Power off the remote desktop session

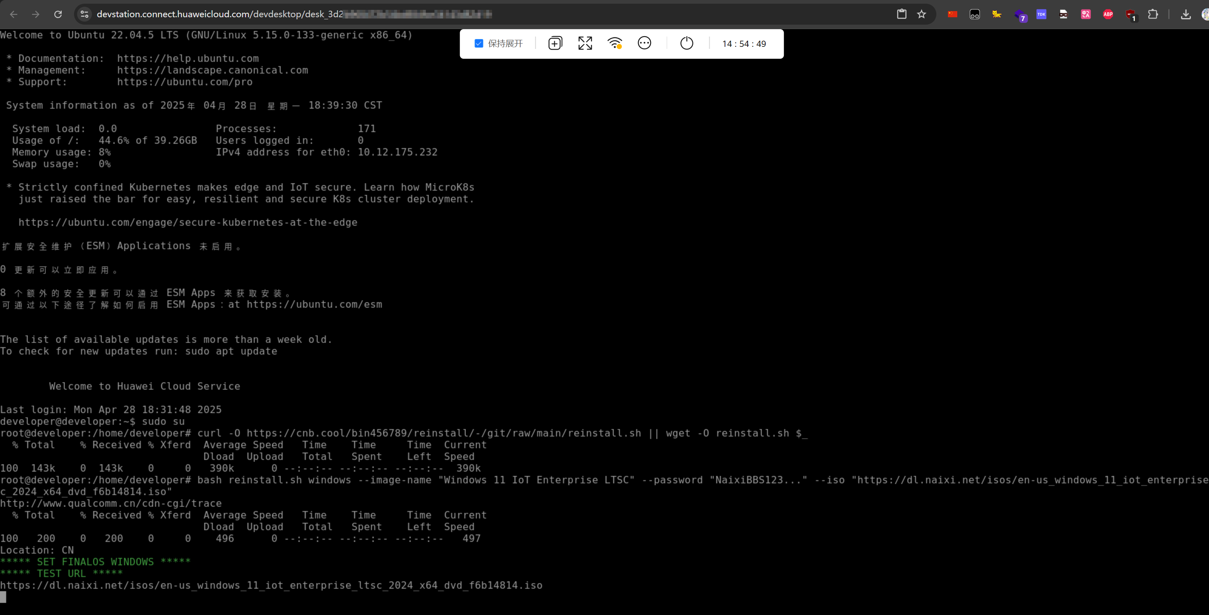coord(686,43)
